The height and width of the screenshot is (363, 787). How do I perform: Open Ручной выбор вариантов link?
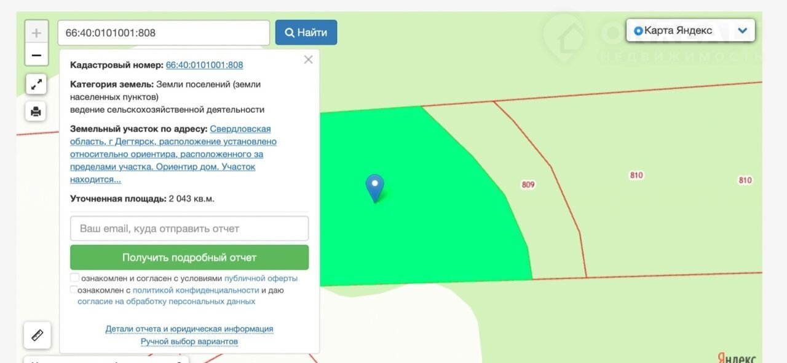(189, 342)
